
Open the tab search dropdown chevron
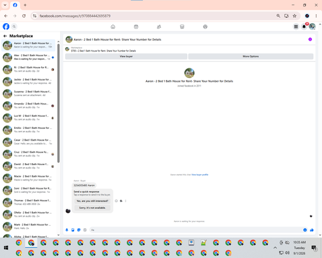pos(5,5)
